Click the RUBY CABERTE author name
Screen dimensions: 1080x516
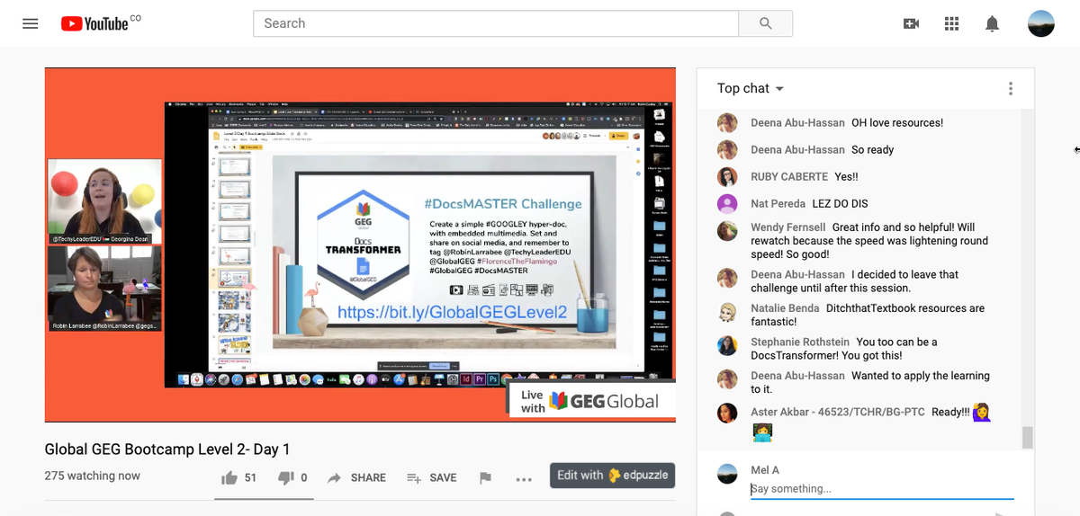[789, 177]
